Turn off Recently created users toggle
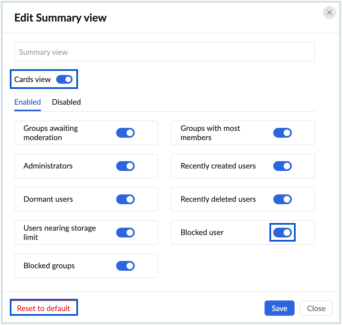The width and height of the screenshot is (342, 325). pyautogui.click(x=283, y=166)
